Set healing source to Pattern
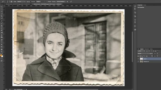The width and height of the screenshot is (161, 90). click(x=38, y=2)
